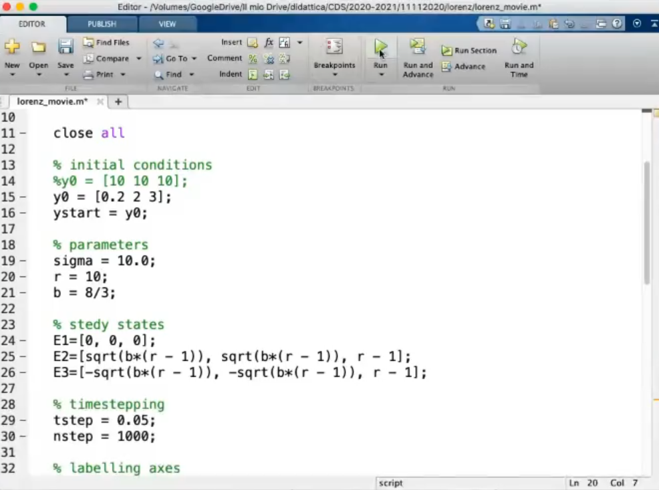Screen dimensions: 659x490
Task: Click the Save disk icon
Action: [x=65, y=47]
